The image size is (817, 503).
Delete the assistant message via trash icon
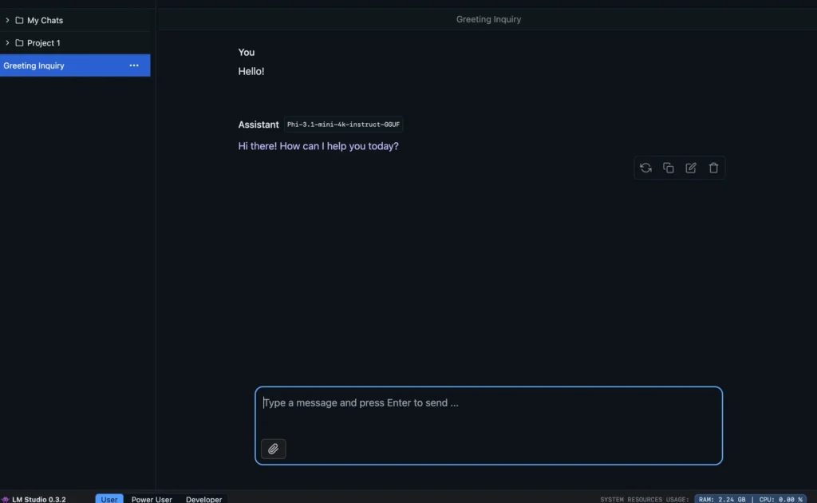[713, 168]
